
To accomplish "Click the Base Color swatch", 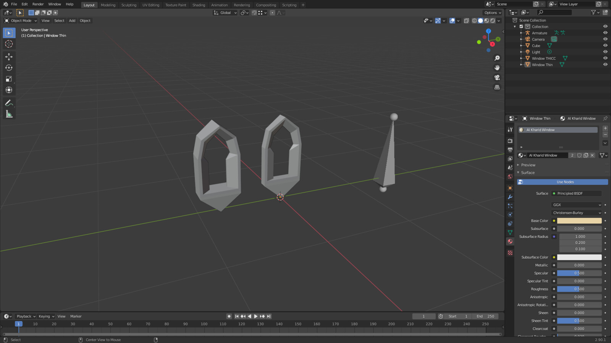I will point(579,221).
